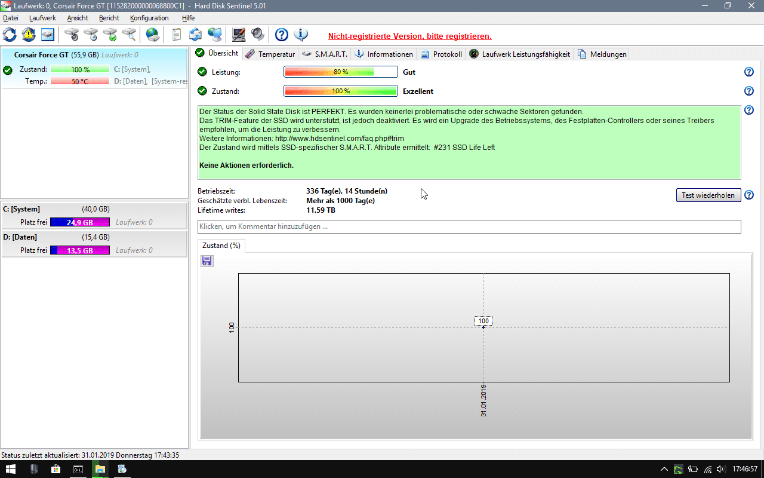Image resolution: width=764 pixels, height=478 pixels.
Task: Open the Ansicht menu
Action: tap(78, 18)
